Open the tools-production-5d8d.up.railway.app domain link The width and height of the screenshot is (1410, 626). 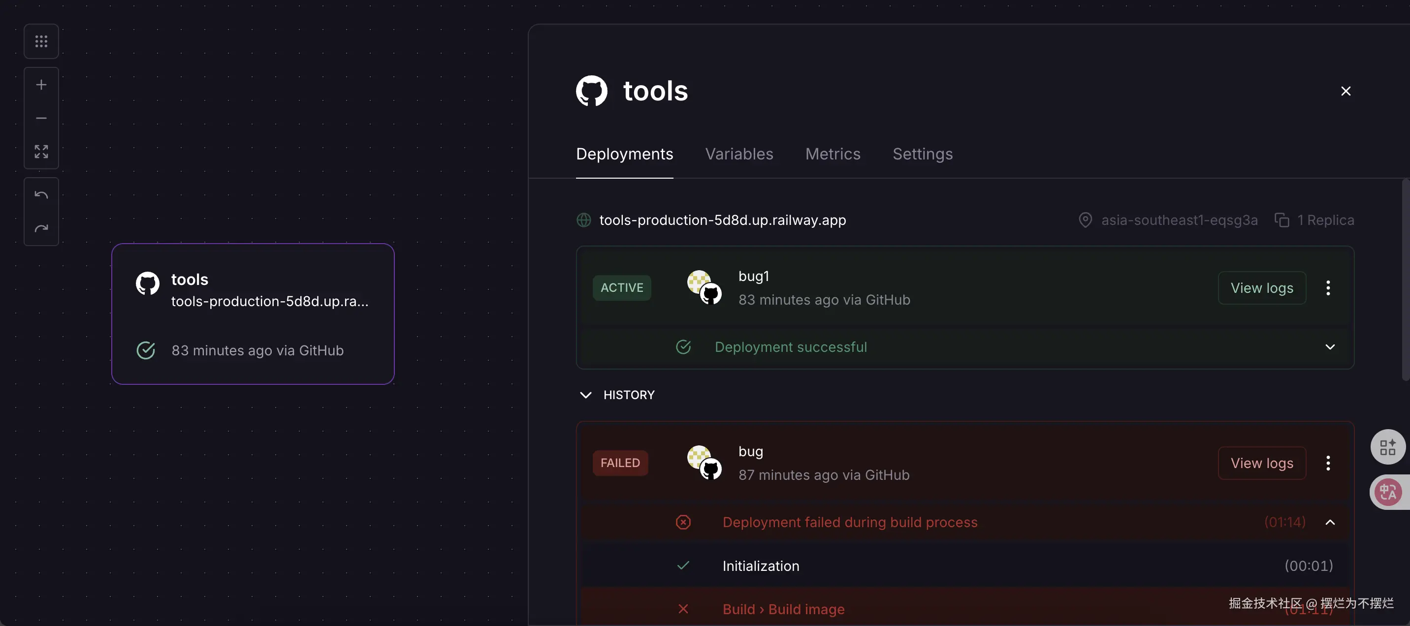click(x=722, y=220)
